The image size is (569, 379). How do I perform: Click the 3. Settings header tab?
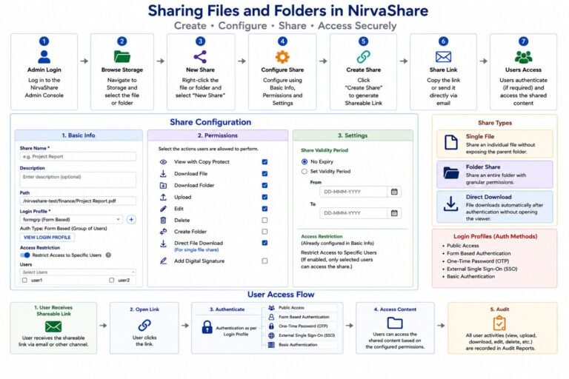(x=353, y=135)
